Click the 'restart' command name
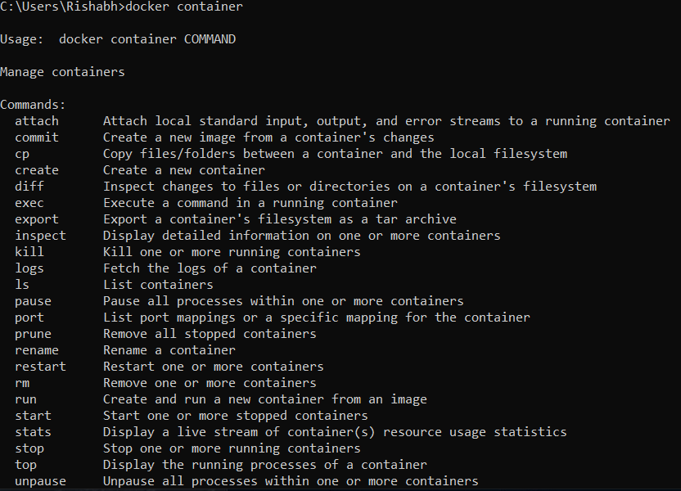The height and width of the screenshot is (491, 681). [40, 367]
